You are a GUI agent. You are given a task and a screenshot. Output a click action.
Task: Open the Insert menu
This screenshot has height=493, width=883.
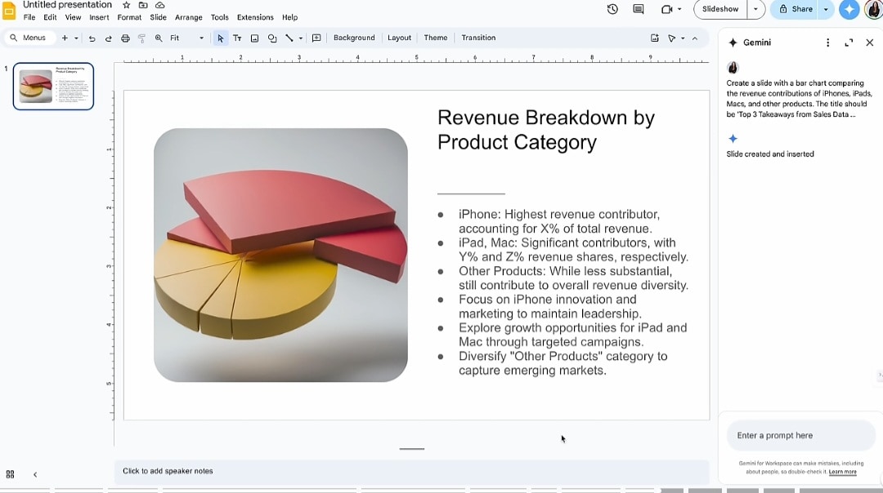pos(99,17)
